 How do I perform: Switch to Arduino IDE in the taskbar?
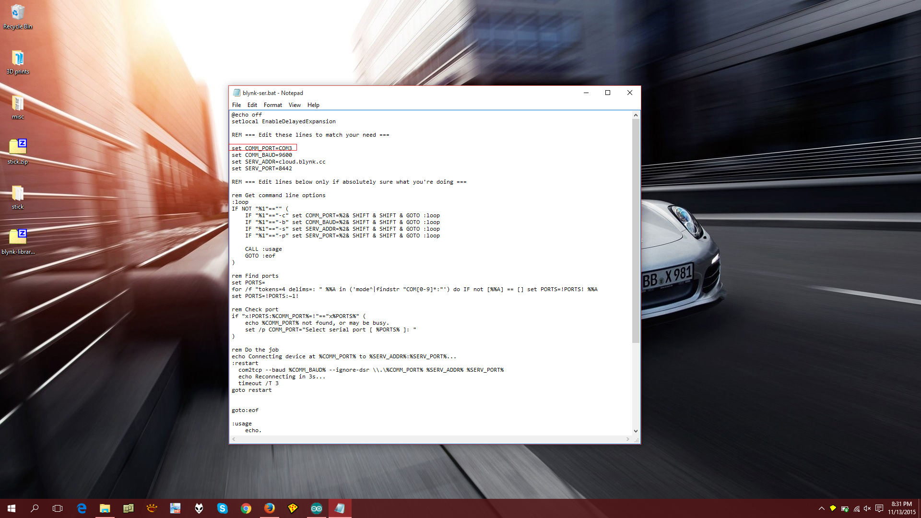(x=316, y=508)
